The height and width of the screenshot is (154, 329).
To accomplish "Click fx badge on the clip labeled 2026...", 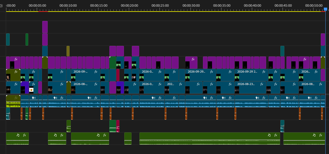I will point(317,72).
